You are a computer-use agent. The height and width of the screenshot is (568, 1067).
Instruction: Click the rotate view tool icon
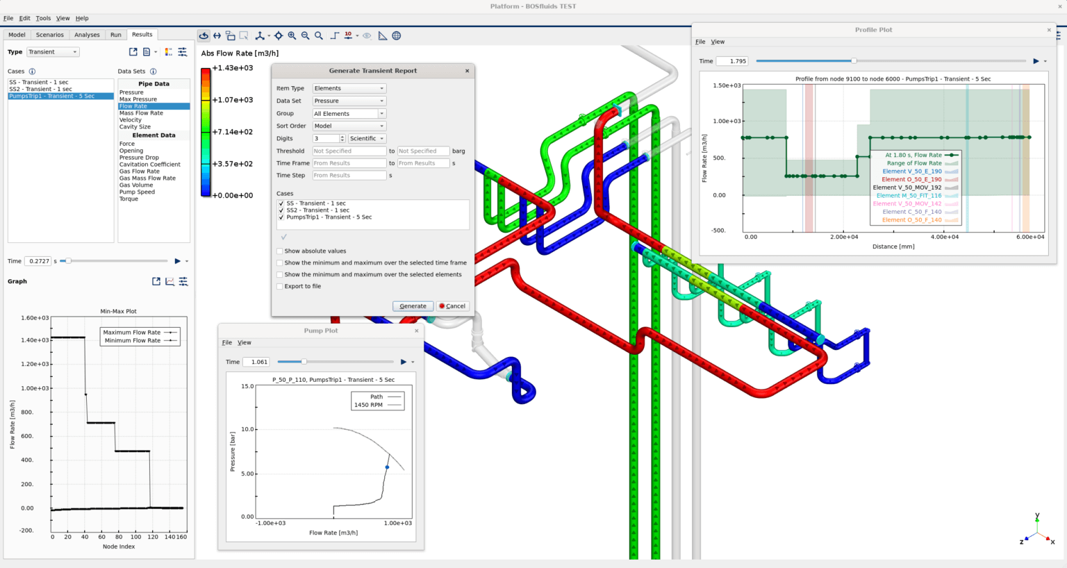204,36
